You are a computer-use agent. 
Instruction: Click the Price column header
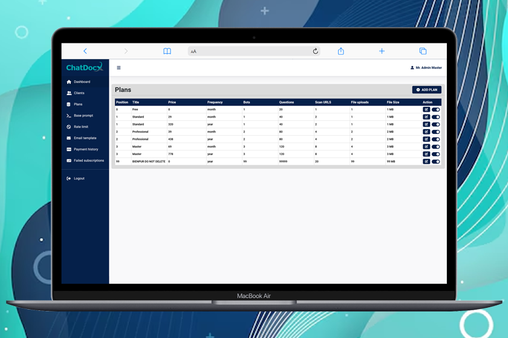click(x=172, y=102)
